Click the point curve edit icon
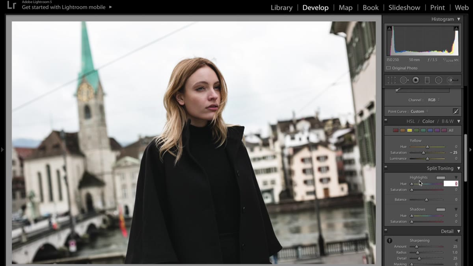This screenshot has height=266, width=473. pos(456,111)
